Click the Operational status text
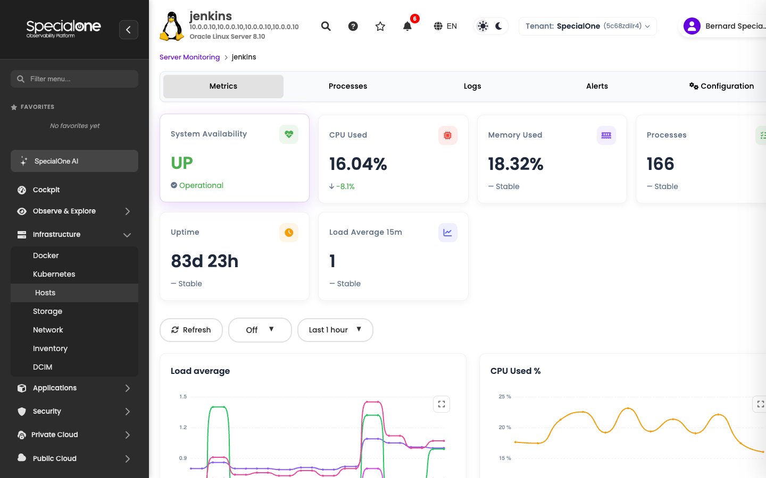The image size is (766, 478). [x=201, y=185]
